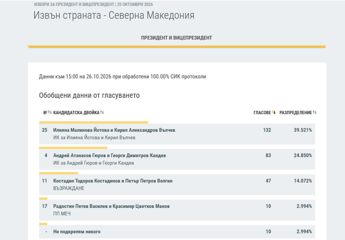Screen dimensions: 345x240
Task: Click the Данни към 15:00 status line
Action: coord(122,77)
